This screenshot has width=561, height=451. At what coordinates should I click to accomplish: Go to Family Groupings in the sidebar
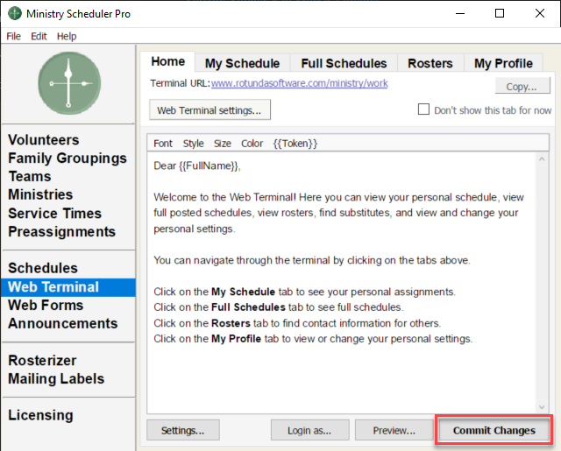tap(67, 158)
